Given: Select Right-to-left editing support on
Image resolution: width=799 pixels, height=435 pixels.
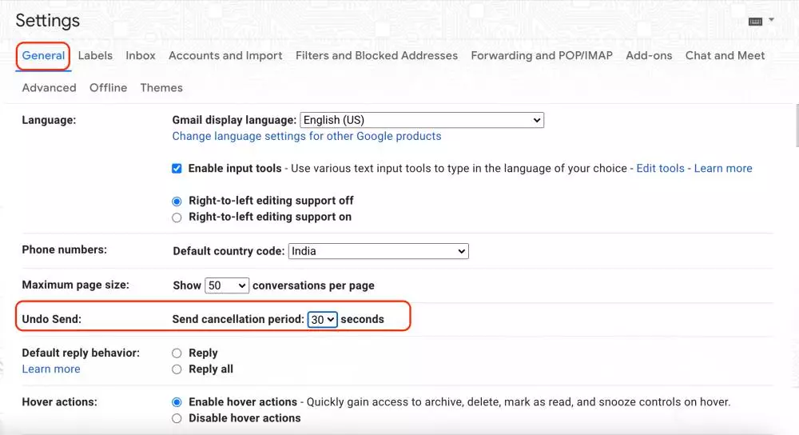Looking at the screenshot, I should [x=177, y=217].
